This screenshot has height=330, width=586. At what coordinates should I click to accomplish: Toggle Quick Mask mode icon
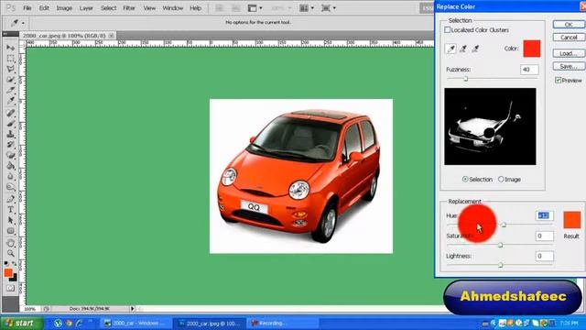click(x=10, y=288)
